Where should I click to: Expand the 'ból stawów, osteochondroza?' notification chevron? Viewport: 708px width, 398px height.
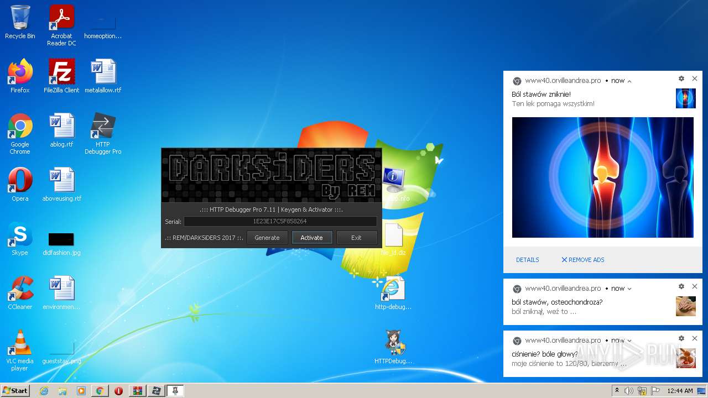click(x=629, y=289)
